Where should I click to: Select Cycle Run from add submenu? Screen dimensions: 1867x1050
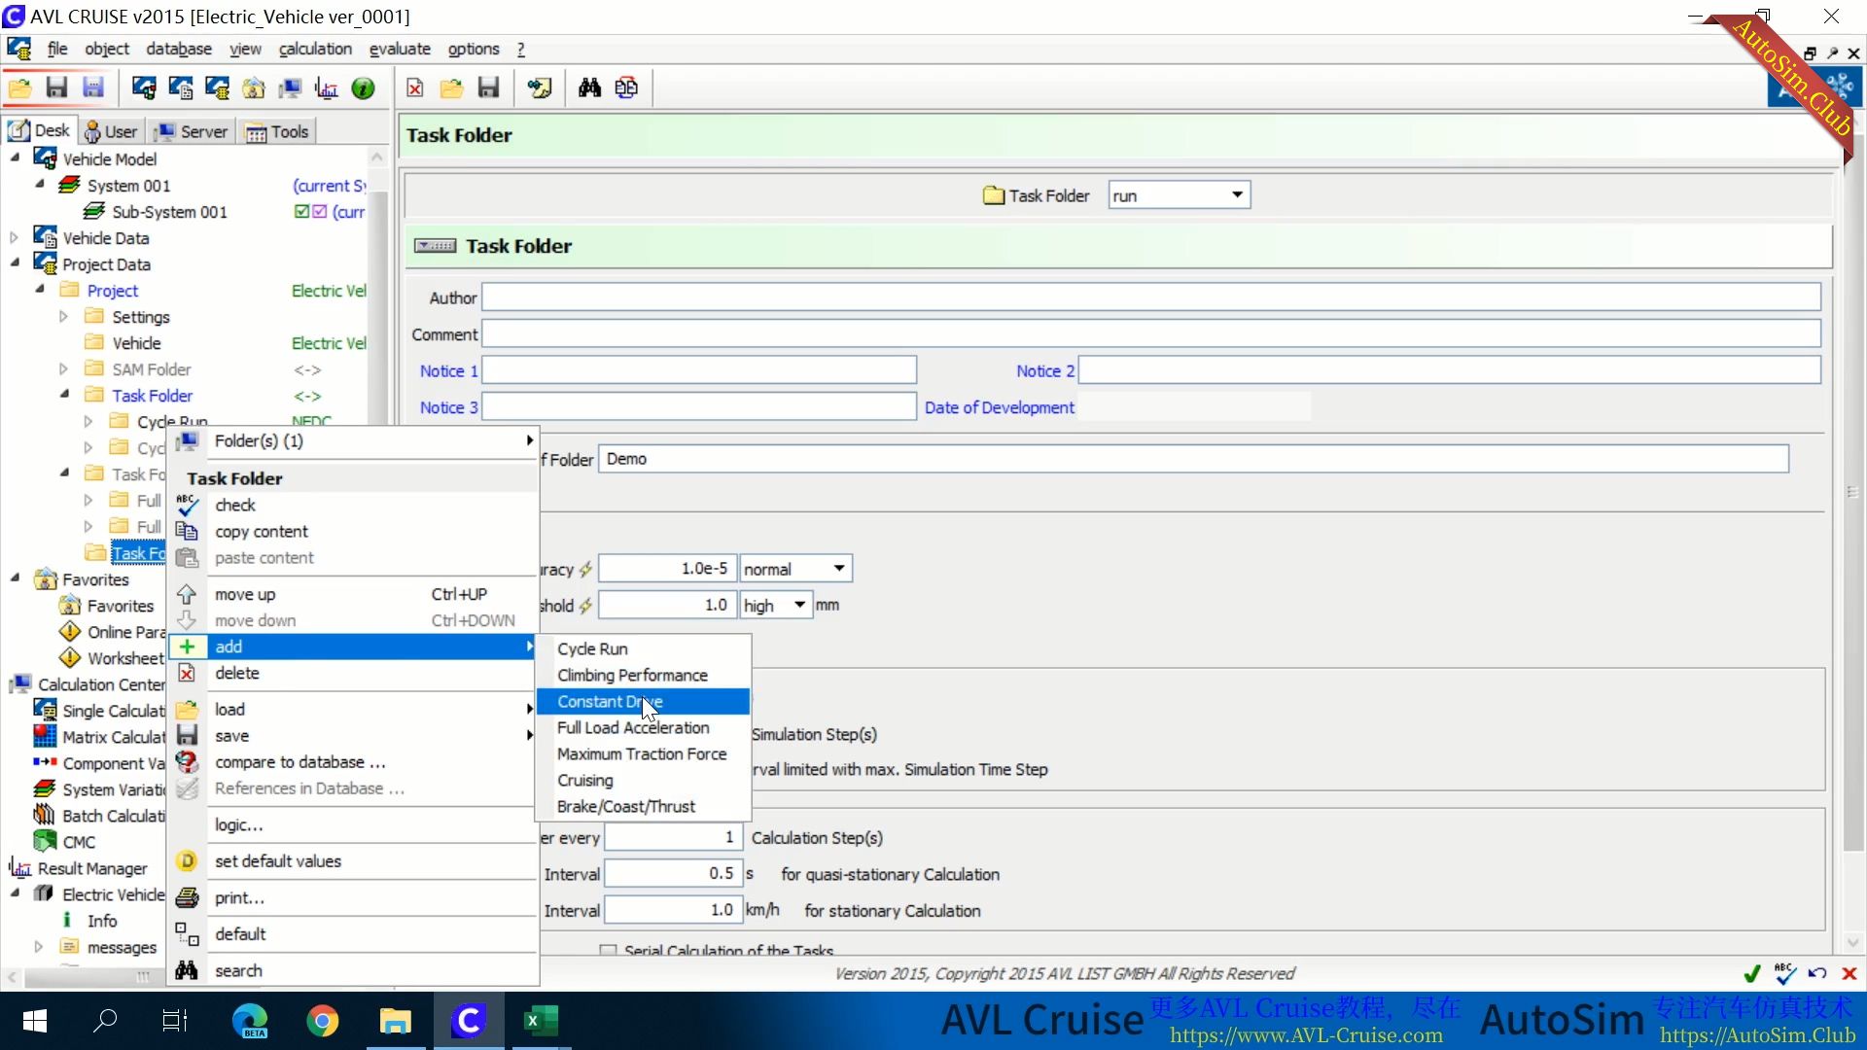point(591,648)
